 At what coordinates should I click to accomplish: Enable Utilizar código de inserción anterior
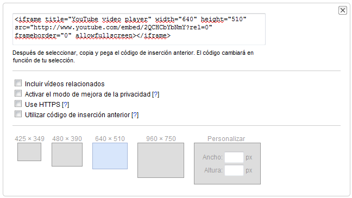(18, 114)
